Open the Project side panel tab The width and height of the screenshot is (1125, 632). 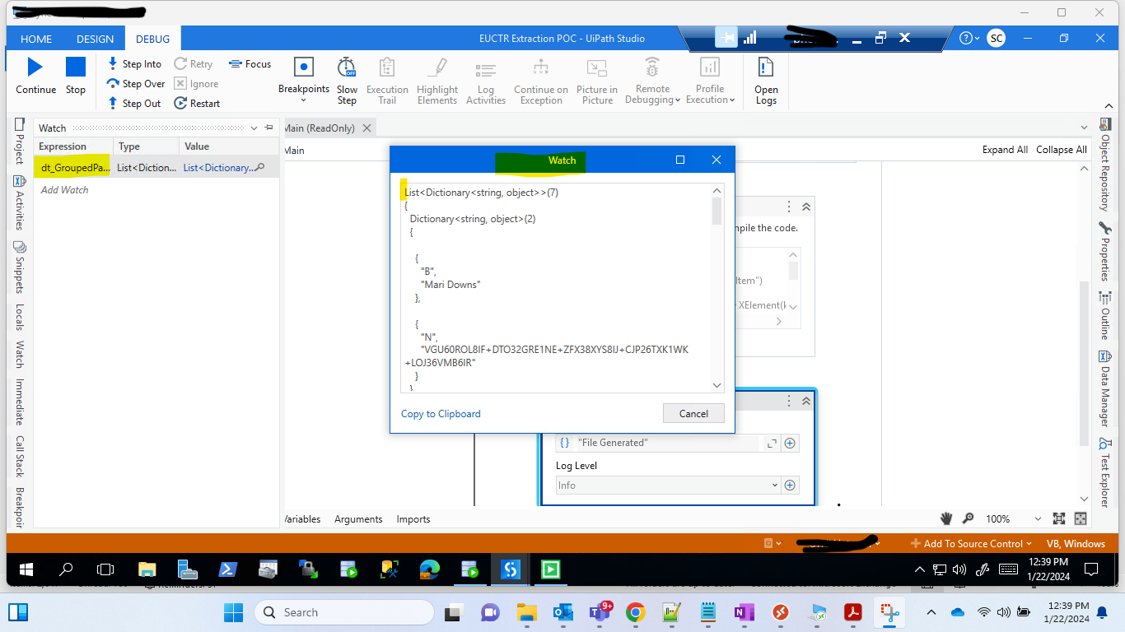pyautogui.click(x=19, y=142)
